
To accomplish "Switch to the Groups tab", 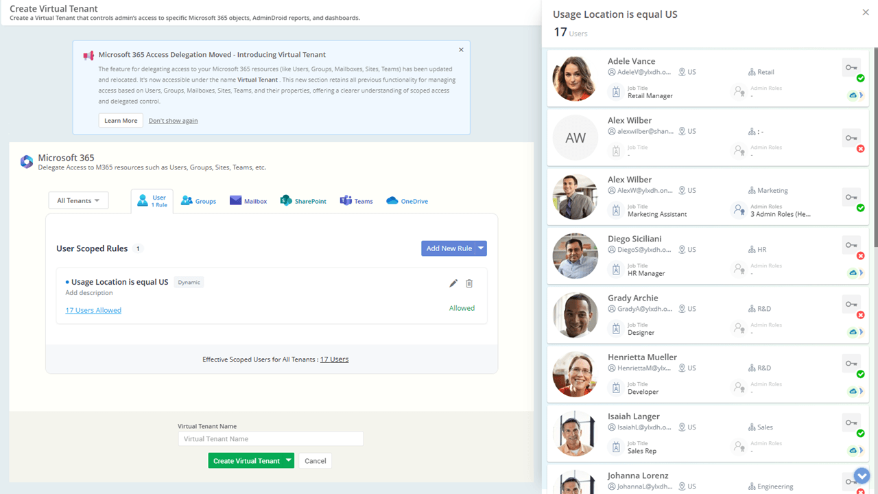I will click(198, 201).
